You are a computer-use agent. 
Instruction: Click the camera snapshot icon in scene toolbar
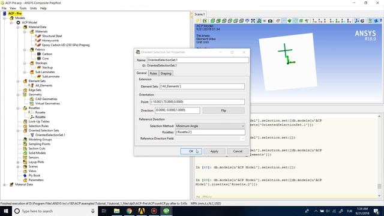pos(270,21)
